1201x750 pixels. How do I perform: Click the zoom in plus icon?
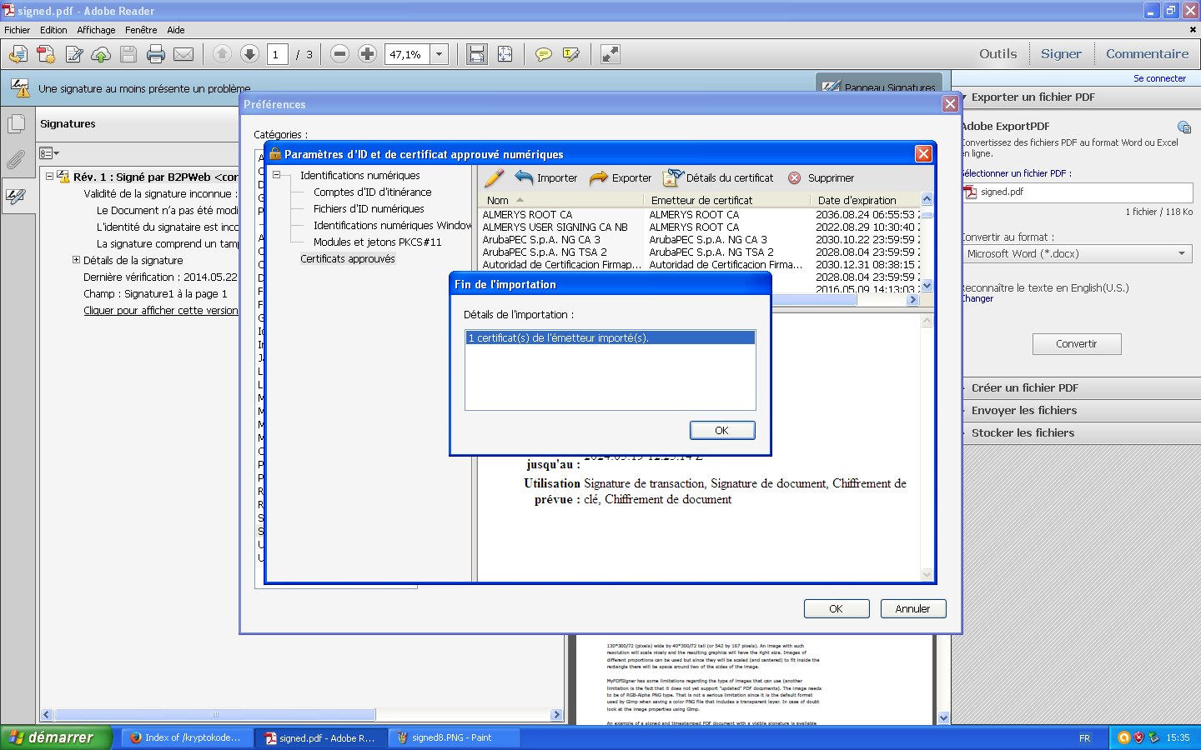[367, 54]
